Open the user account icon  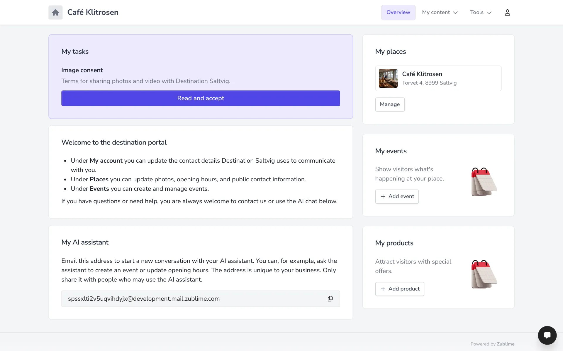507,12
